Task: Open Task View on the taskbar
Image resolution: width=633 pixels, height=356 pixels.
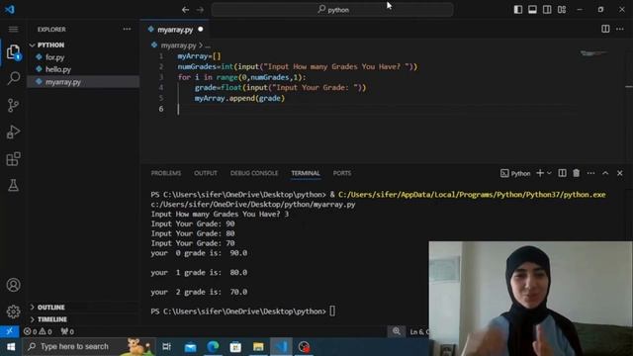Action: pyautogui.click(x=167, y=347)
